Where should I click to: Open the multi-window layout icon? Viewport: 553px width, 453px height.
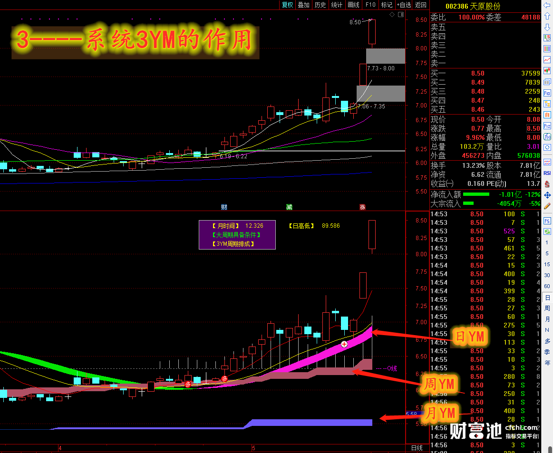547,82
